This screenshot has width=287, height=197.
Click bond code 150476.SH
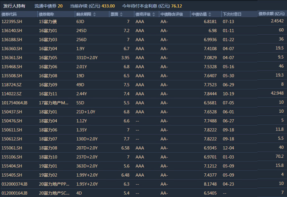pyautogui.click(x=12, y=121)
